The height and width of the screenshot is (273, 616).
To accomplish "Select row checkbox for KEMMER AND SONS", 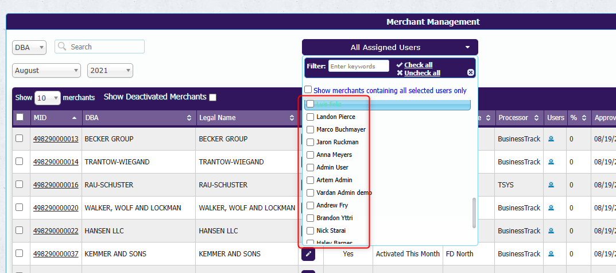I will coord(20,253).
